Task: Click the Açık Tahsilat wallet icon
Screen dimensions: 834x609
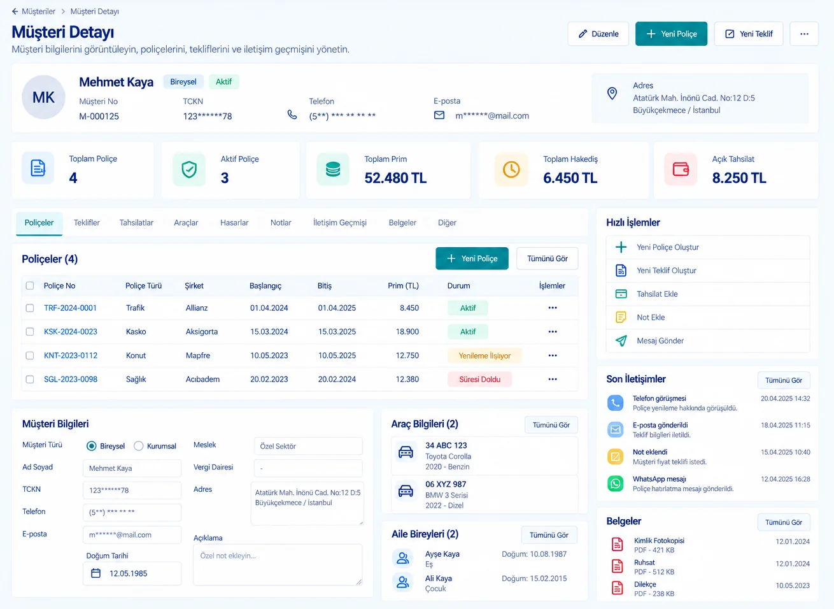Action: click(x=681, y=169)
